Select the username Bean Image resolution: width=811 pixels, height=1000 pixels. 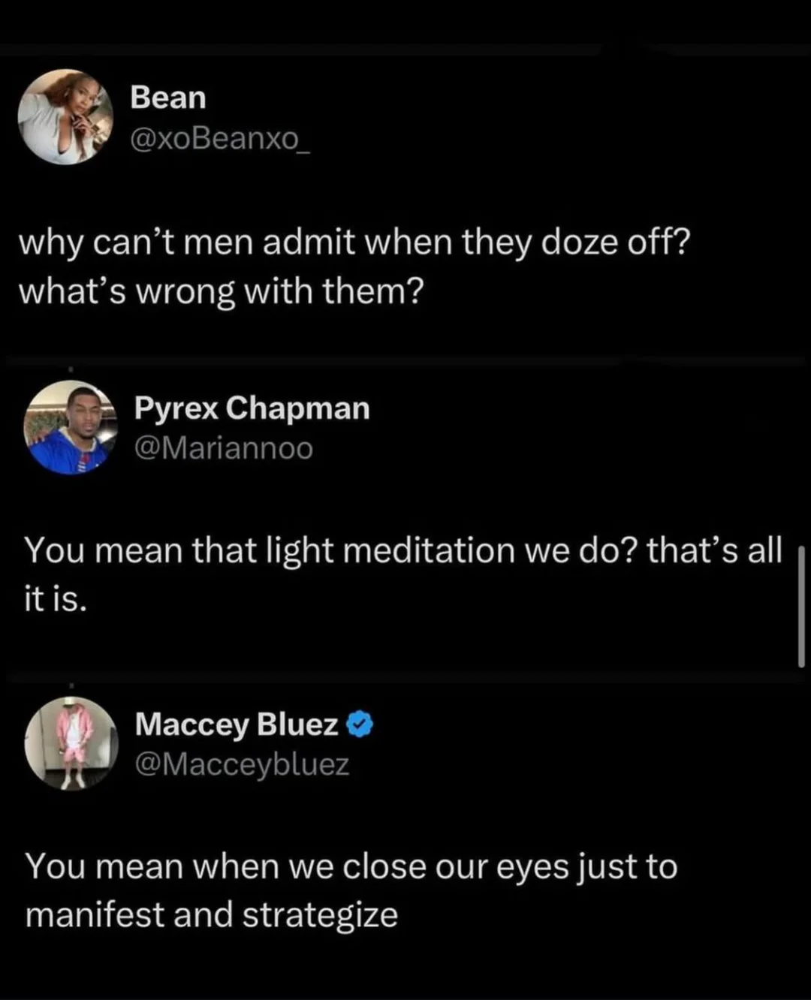click(x=168, y=96)
